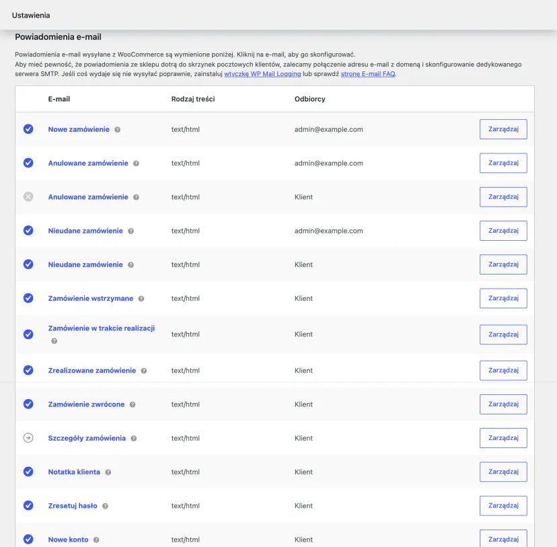Click the Rodzaj treści column header
The width and height of the screenshot is (557, 547).
coord(193,99)
